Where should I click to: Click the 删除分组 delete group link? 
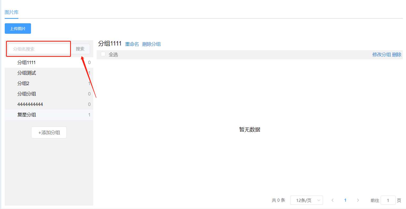tap(151, 44)
